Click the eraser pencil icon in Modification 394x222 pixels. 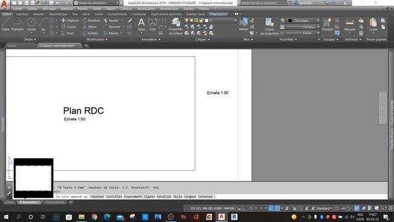130,20
